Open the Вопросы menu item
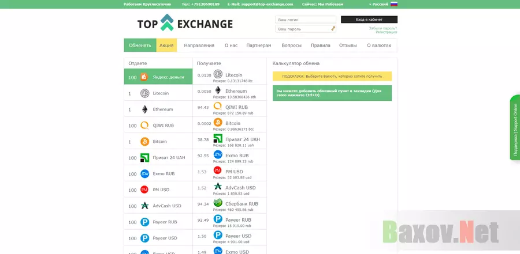 (x=292, y=46)
